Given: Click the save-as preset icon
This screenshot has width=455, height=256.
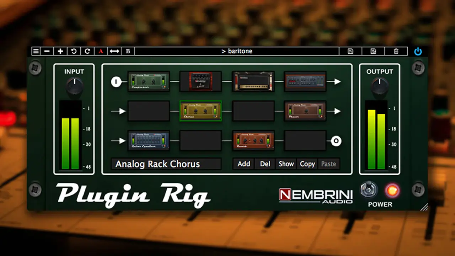Looking at the screenshot, I should [x=373, y=51].
